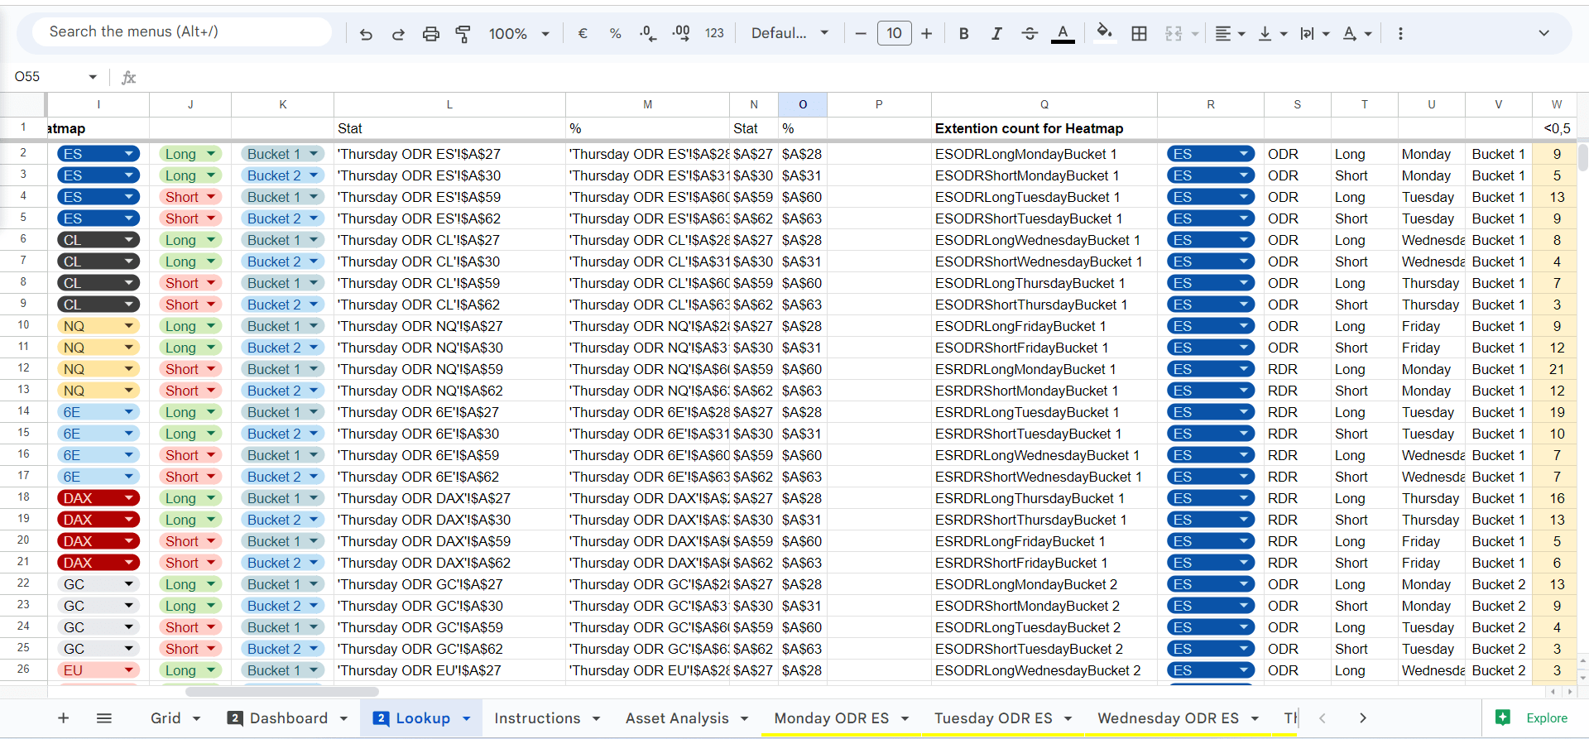Toggle italic formatting
The width and height of the screenshot is (1589, 739).
click(996, 33)
